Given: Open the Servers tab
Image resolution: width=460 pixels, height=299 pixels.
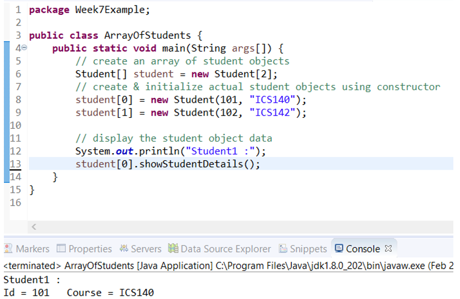Looking at the screenshot, I should coord(140,249).
